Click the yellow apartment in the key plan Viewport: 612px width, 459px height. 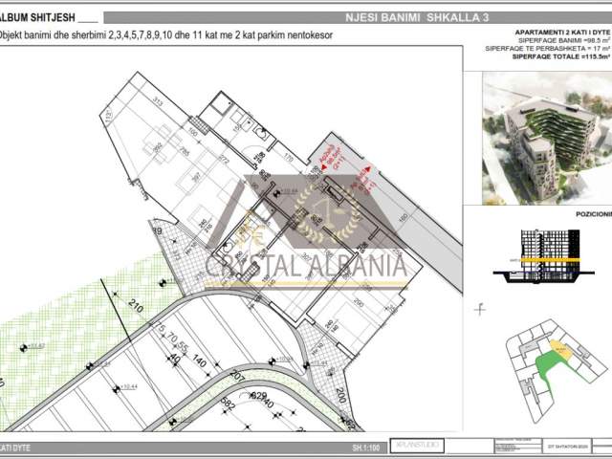point(561,349)
